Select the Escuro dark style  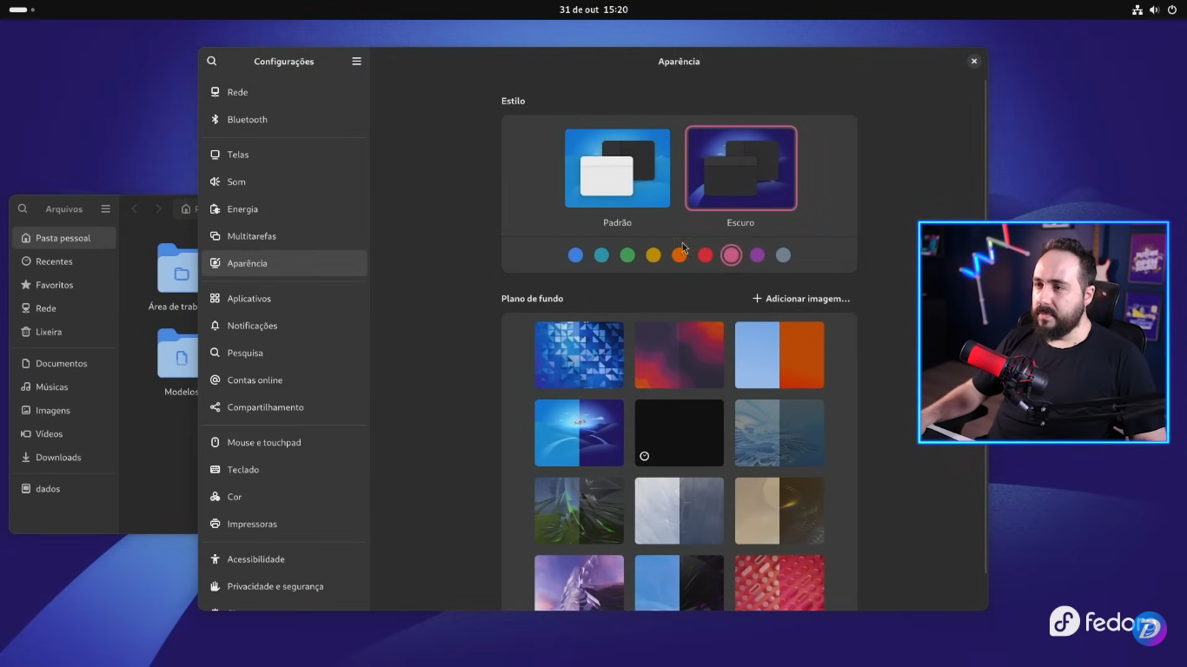740,168
